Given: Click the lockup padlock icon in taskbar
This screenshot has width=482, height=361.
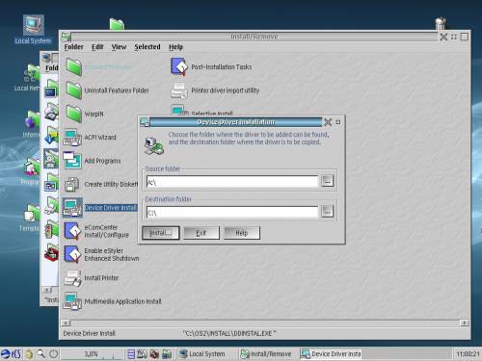Looking at the screenshot, I should point(29,354).
